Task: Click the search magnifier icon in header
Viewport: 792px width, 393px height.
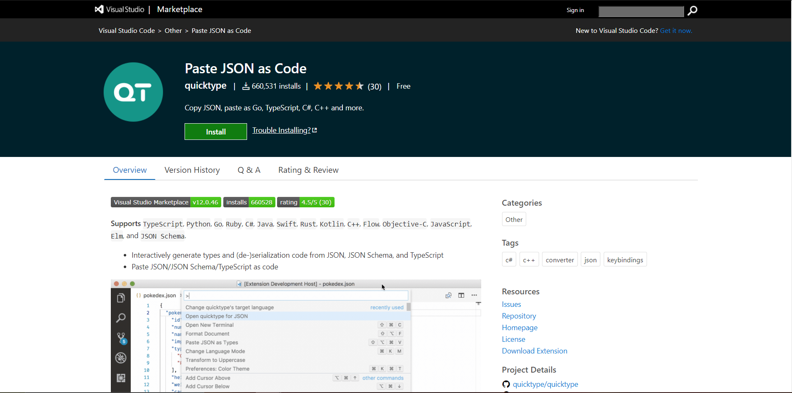Action: 692,10
